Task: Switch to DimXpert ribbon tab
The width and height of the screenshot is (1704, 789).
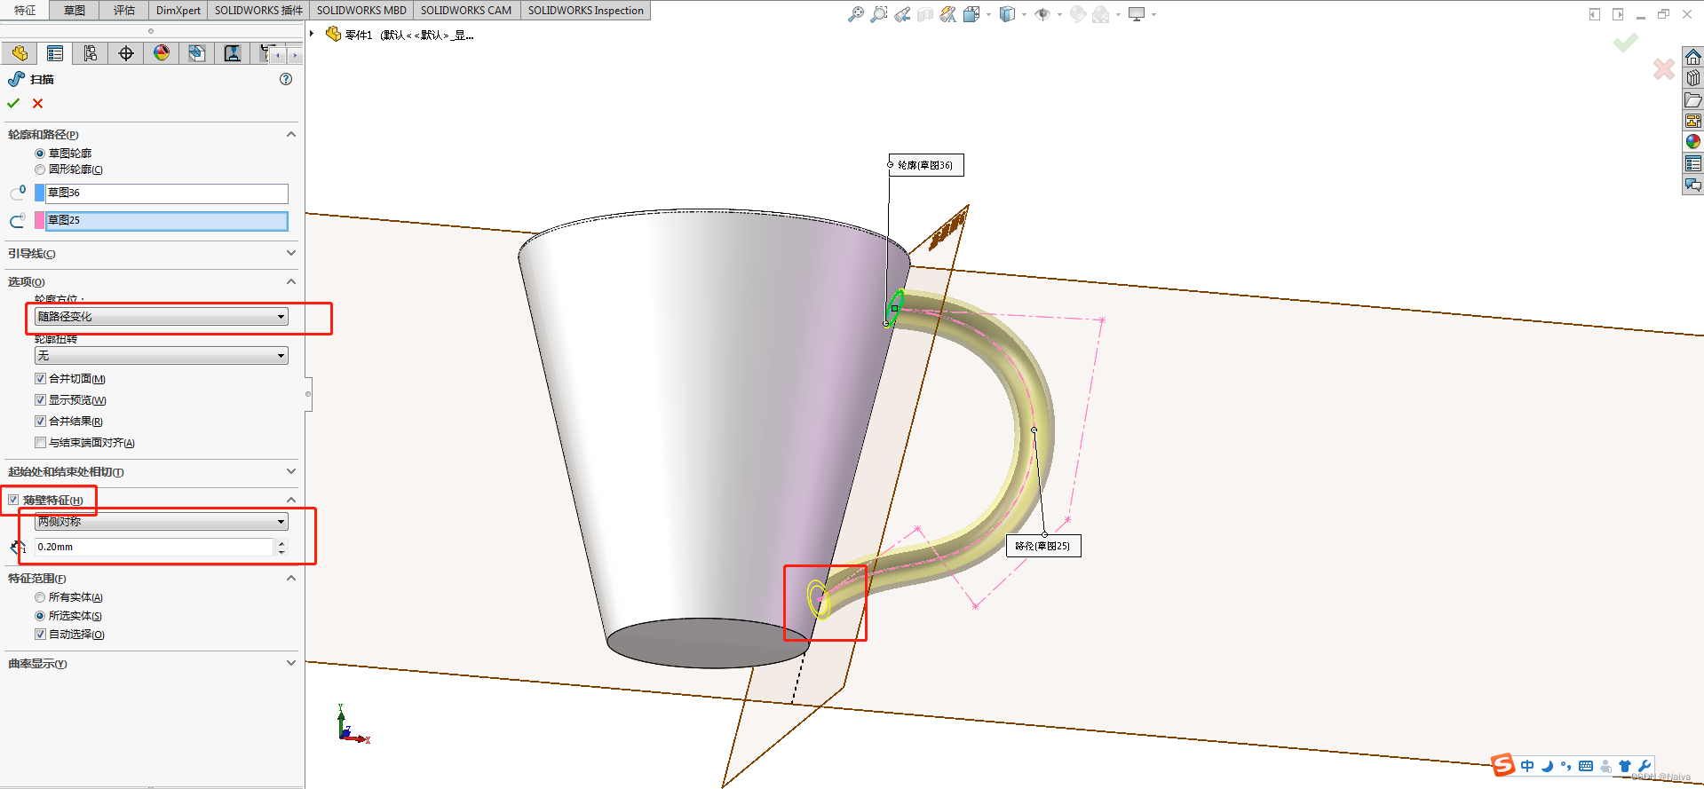Action: 178,11
